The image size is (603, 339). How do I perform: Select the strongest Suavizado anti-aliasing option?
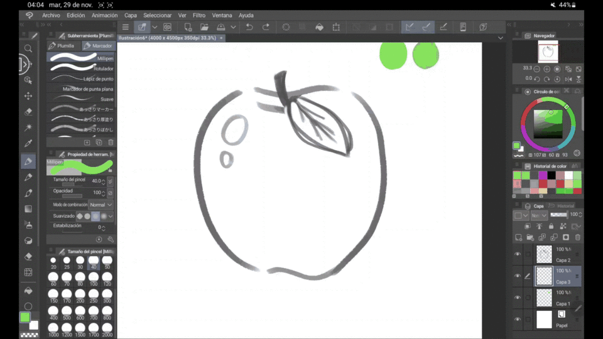104,216
